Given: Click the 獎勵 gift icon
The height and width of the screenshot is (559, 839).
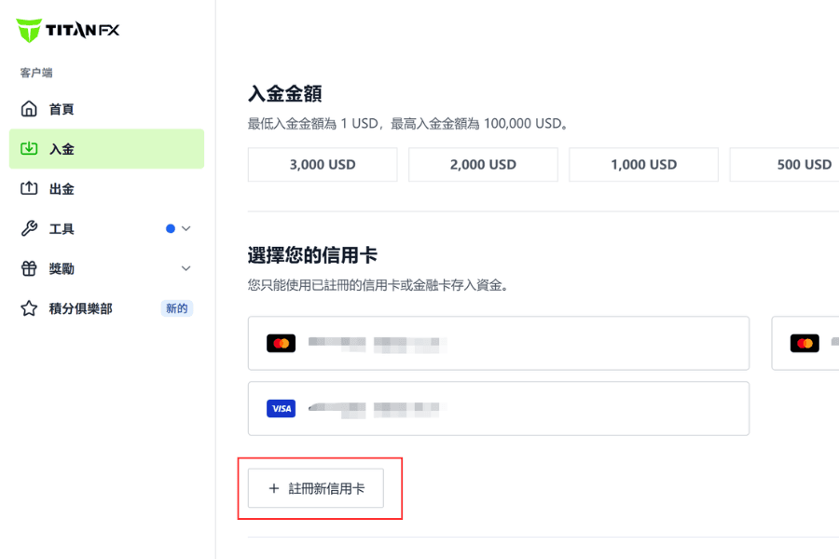Looking at the screenshot, I should (x=28, y=268).
